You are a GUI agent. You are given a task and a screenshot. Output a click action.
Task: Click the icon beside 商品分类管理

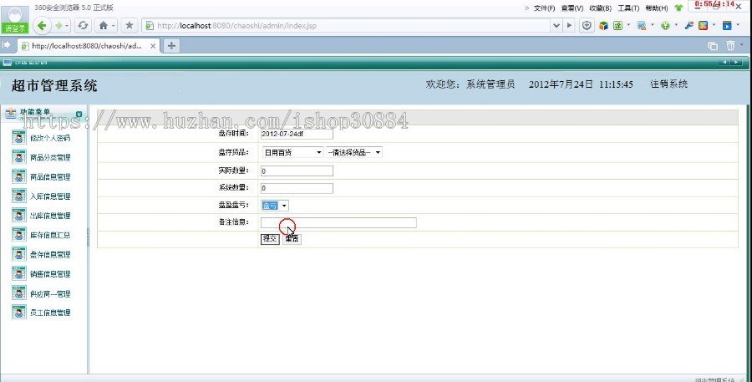(18, 157)
